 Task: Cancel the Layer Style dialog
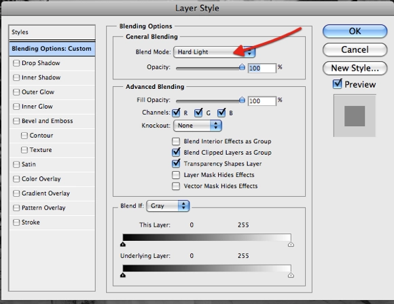355,50
